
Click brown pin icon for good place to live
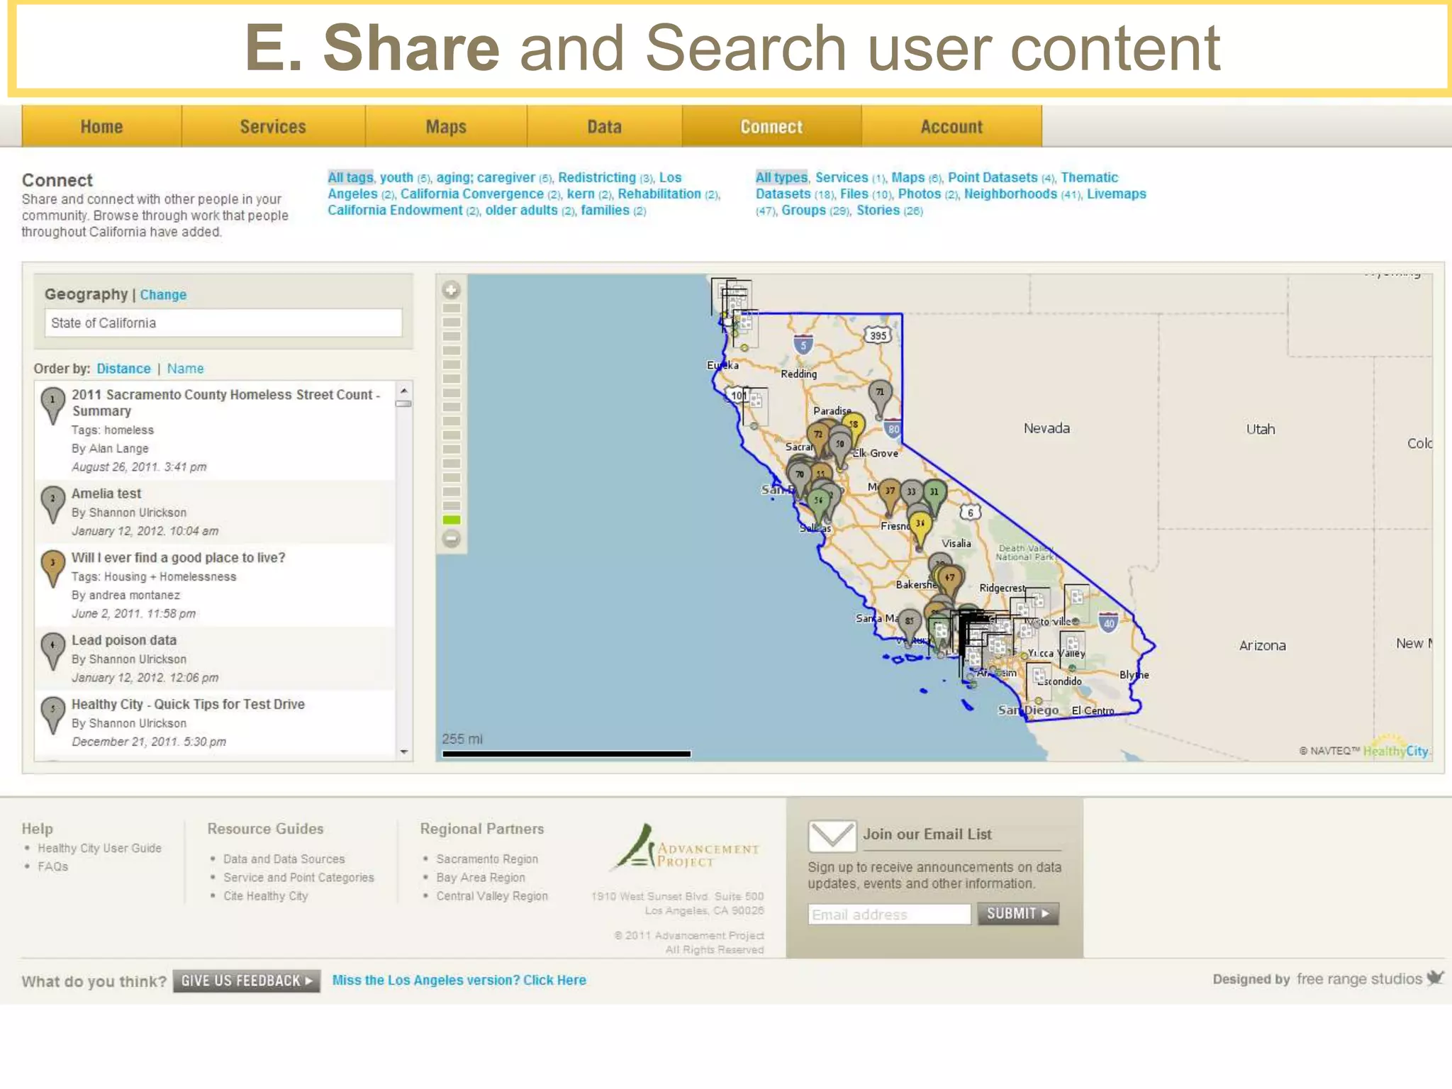pos(52,568)
